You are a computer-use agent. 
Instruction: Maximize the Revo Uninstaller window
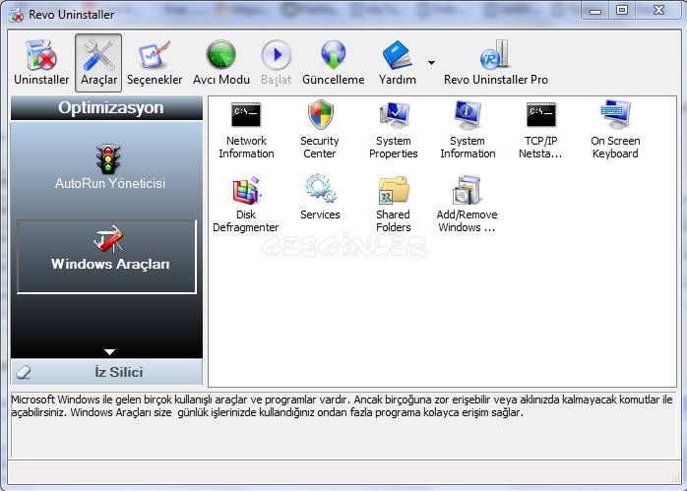622,10
